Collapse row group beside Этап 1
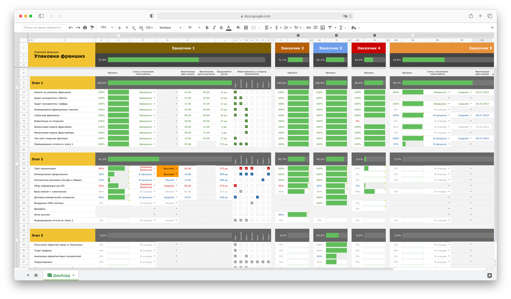 click(x=17, y=87)
